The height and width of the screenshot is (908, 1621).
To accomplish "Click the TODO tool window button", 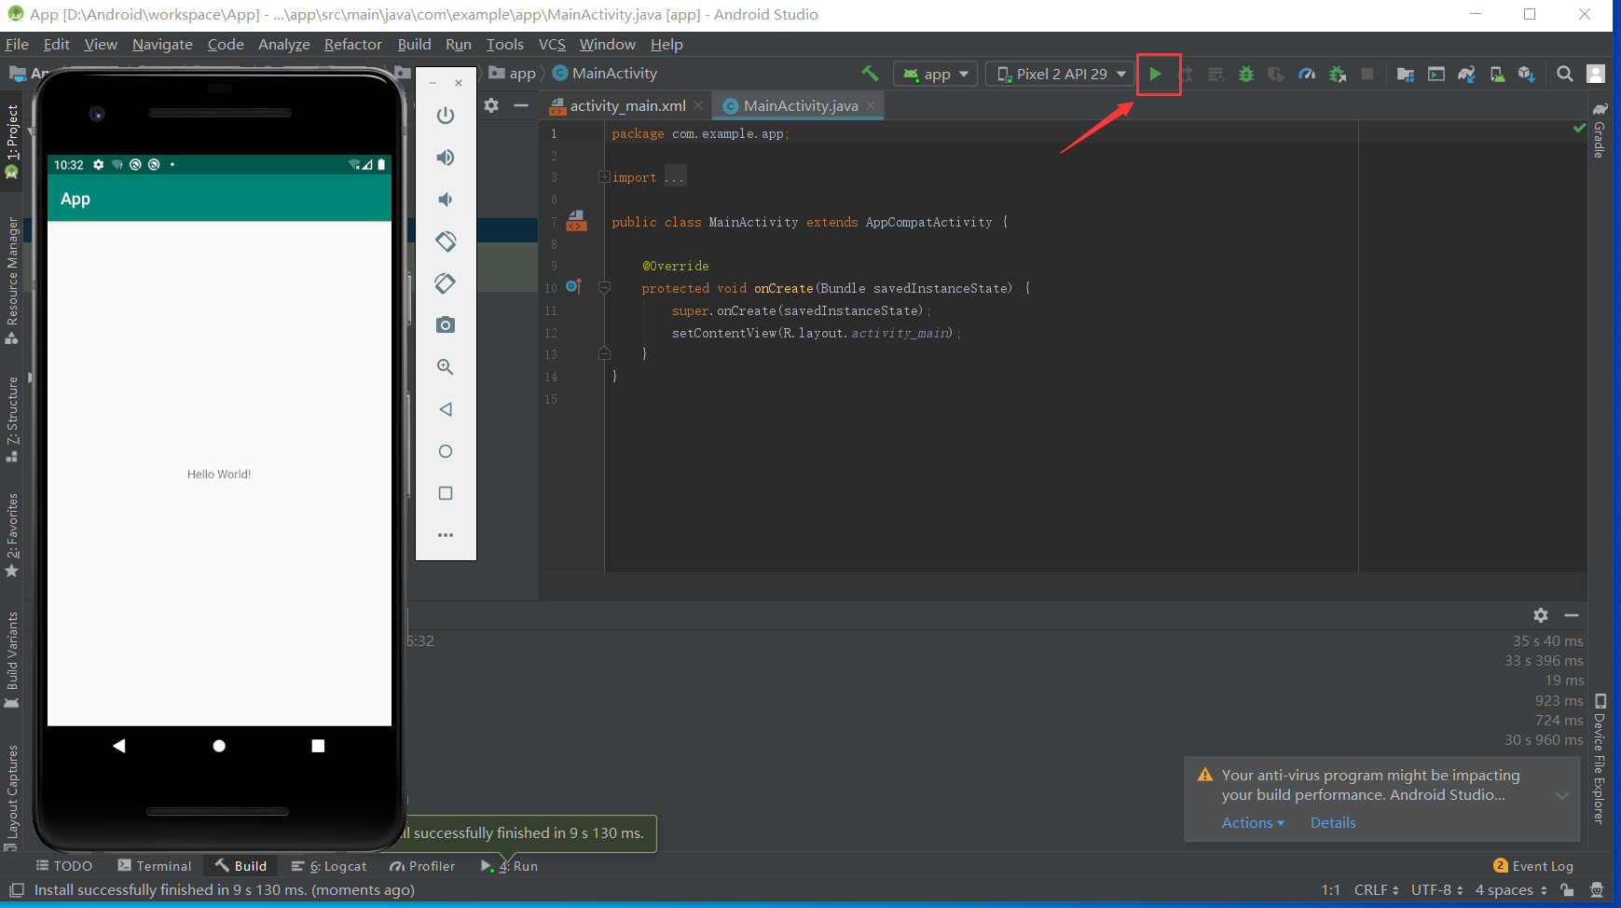I will tap(63, 866).
